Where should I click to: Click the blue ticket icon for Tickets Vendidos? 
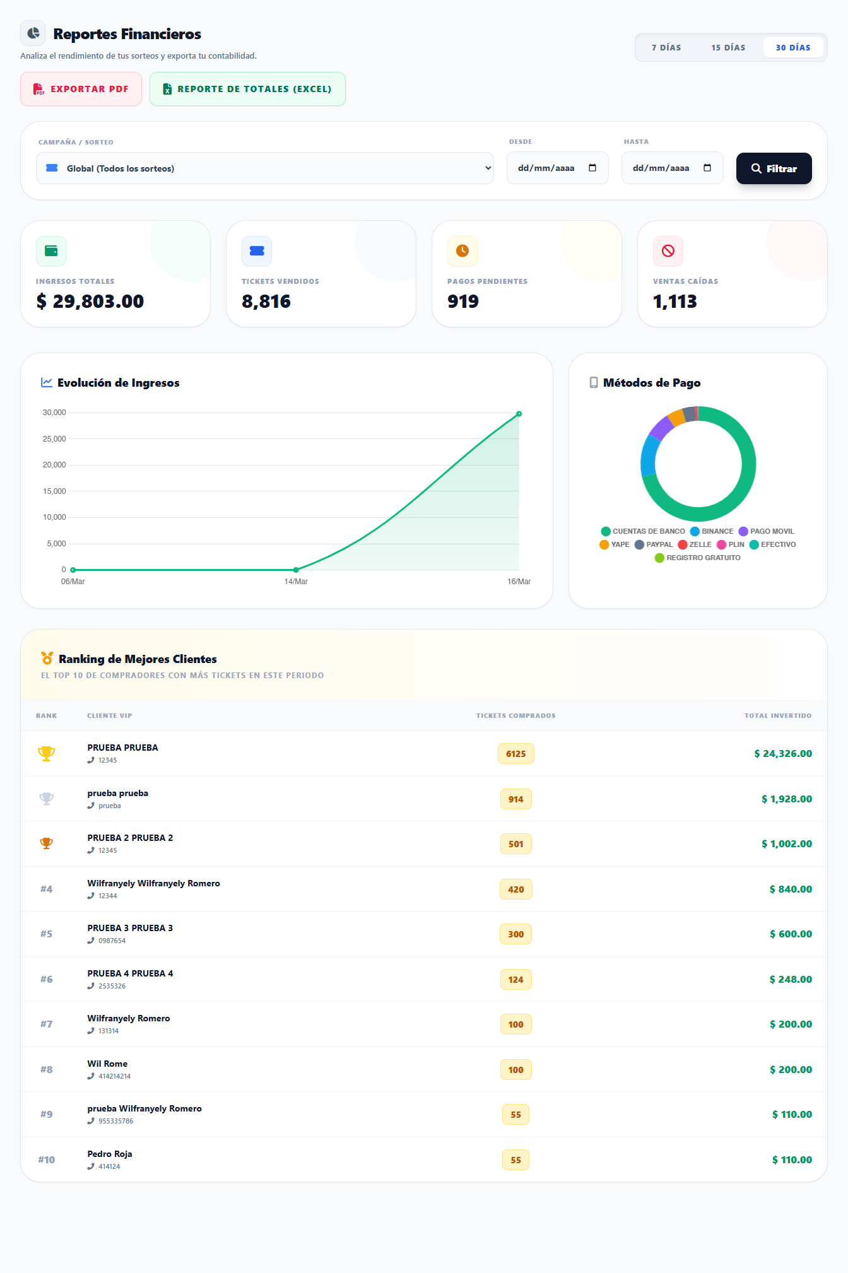coord(257,251)
